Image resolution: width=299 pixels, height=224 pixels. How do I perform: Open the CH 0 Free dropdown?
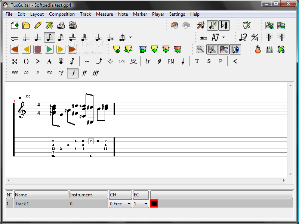point(120,203)
